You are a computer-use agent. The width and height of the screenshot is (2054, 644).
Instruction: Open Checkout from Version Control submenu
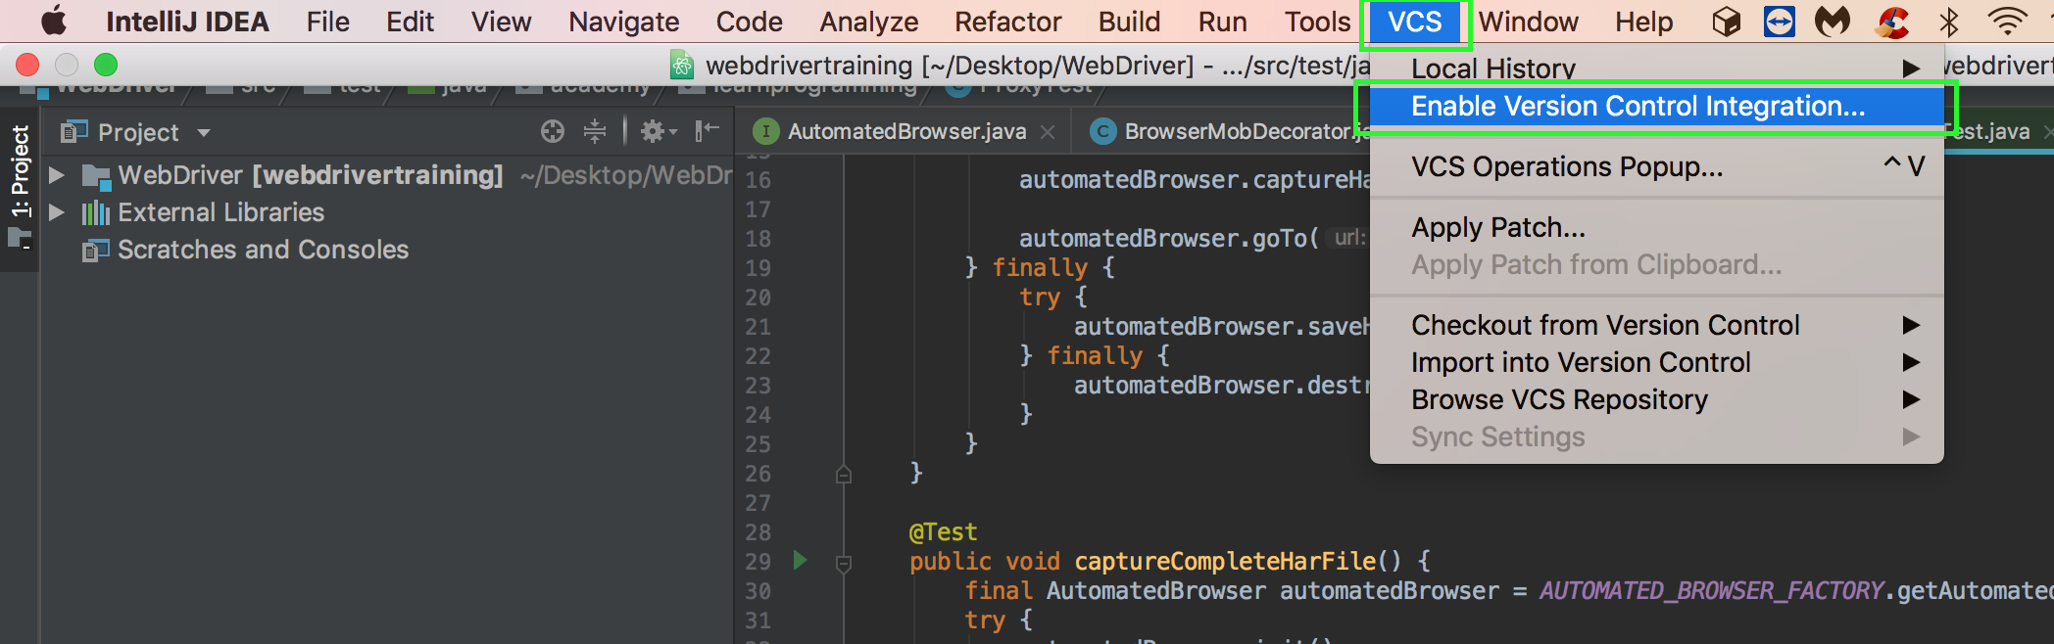coord(1605,325)
